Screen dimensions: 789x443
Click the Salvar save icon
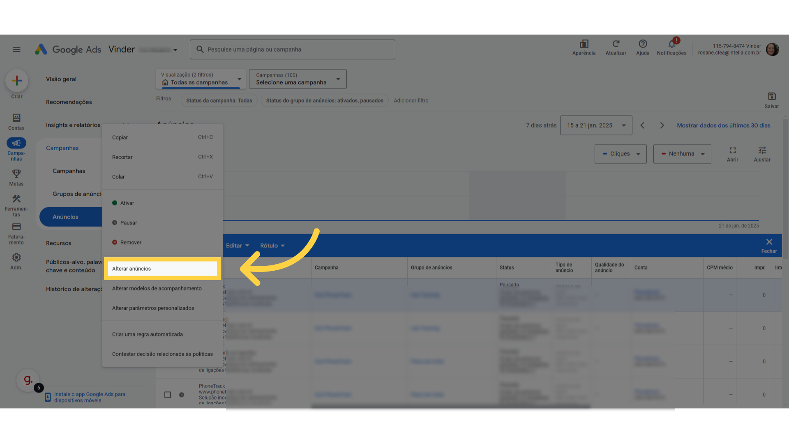pos(772,96)
